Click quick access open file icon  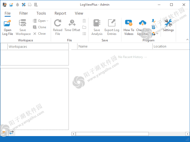pos(11,5)
